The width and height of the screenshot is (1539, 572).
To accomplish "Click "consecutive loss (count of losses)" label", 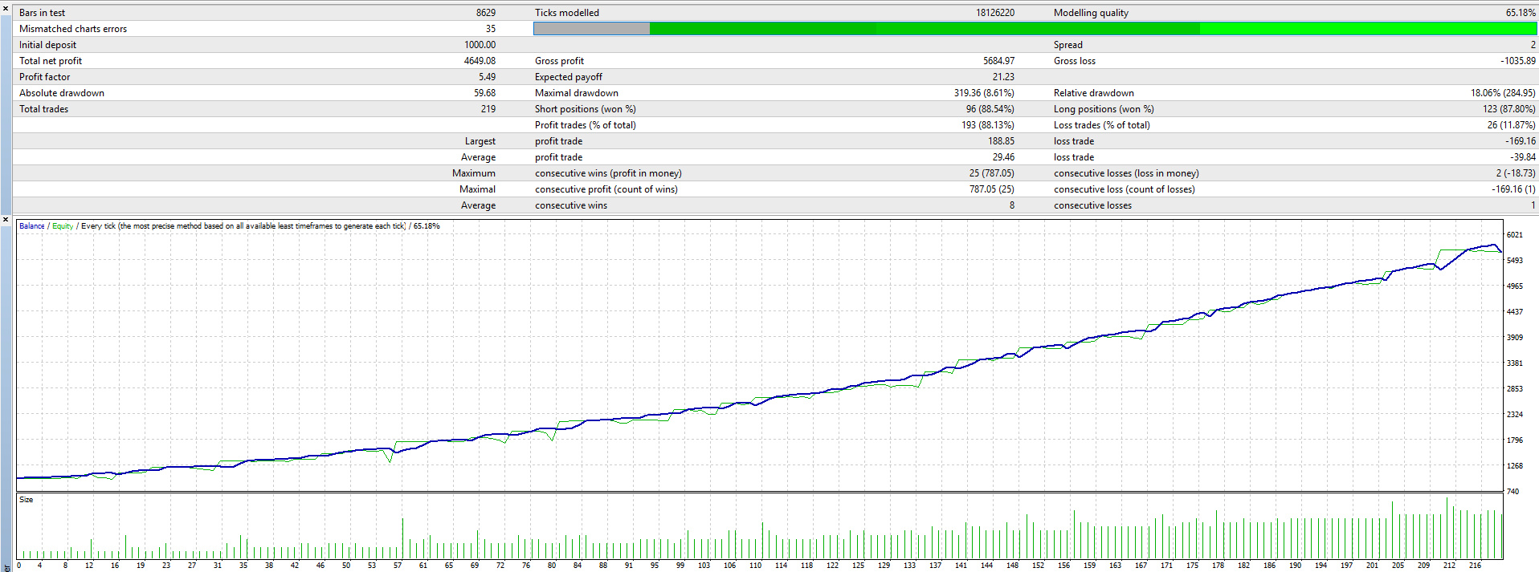I will coord(1125,189).
